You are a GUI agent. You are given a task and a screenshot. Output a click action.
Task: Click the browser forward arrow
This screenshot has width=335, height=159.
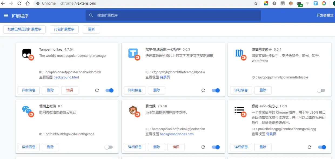[x=11, y=4]
